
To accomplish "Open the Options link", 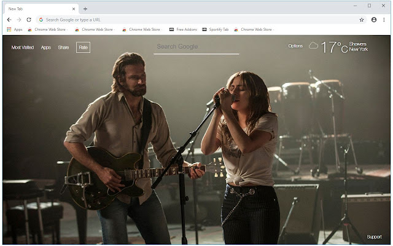I will 295,46.
